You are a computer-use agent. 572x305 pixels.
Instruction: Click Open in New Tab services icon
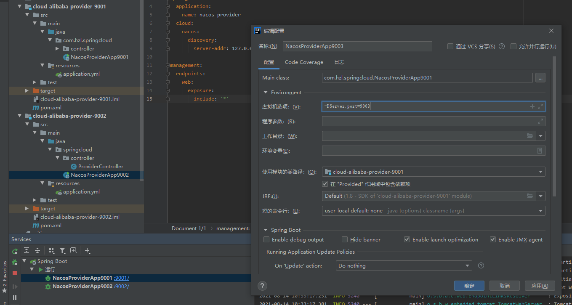pyautogui.click(x=73, y=251)
